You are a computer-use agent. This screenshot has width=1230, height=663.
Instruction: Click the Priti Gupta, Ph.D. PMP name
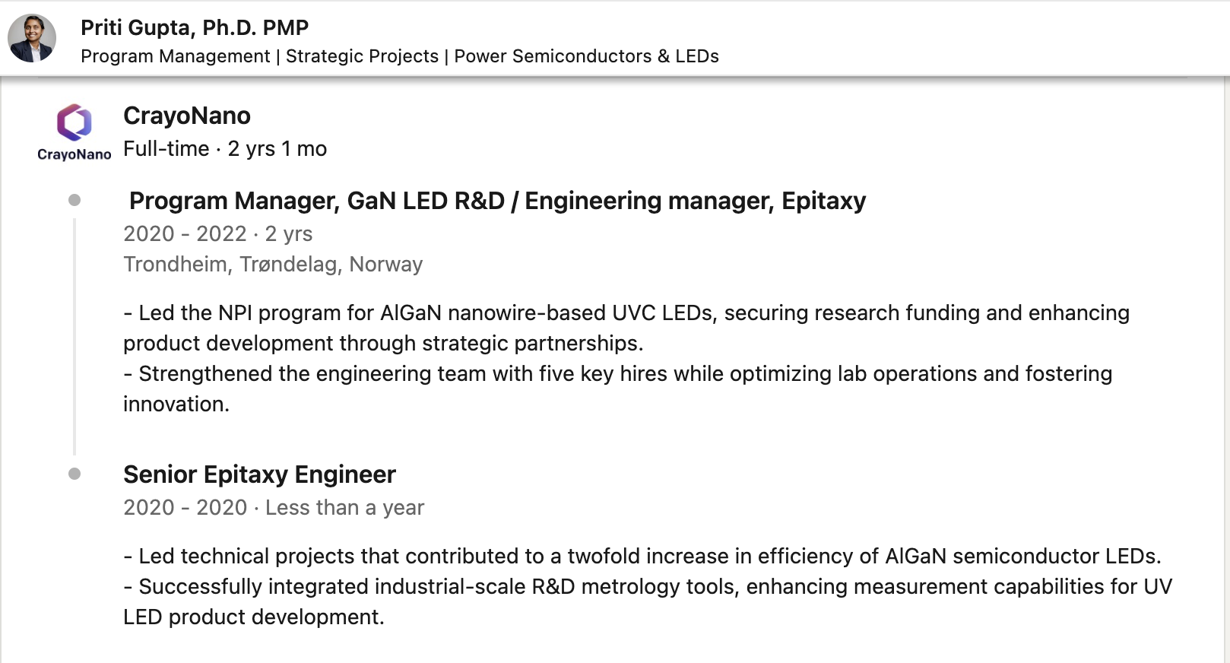195,27
